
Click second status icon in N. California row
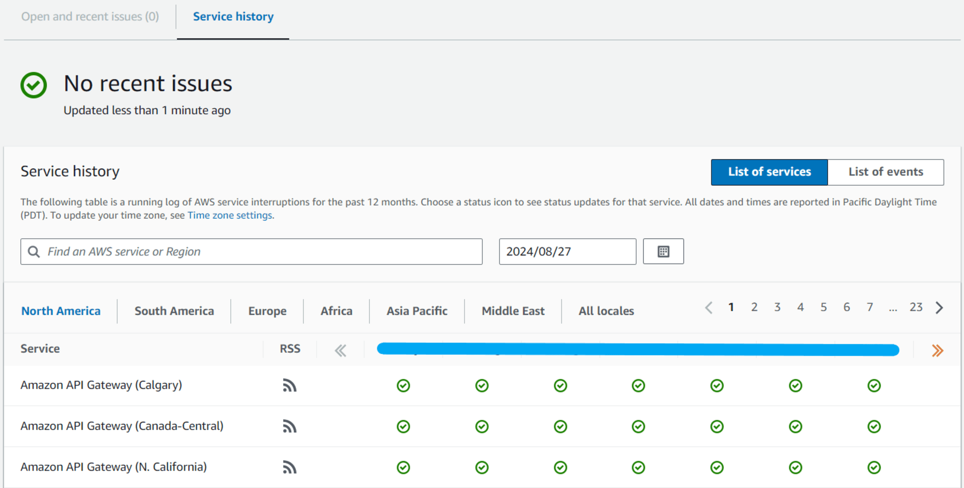[x=482, y=468]
